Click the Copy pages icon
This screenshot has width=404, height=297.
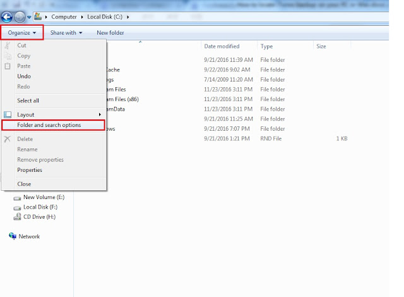(x=8, y=56)
